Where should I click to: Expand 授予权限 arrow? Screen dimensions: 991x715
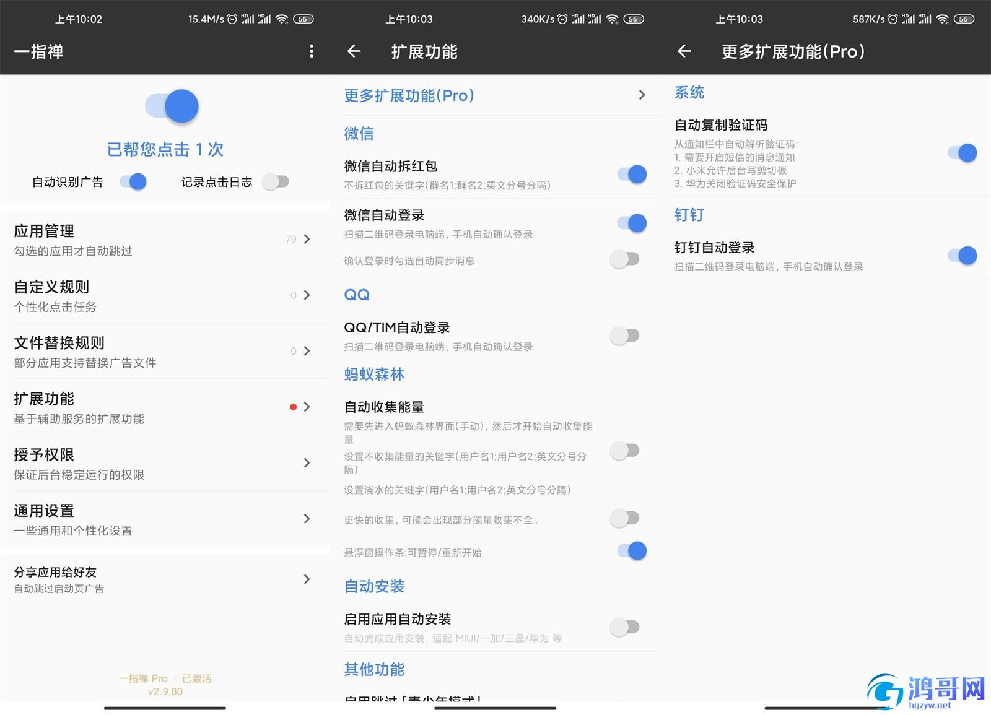(x=307, y=462)
